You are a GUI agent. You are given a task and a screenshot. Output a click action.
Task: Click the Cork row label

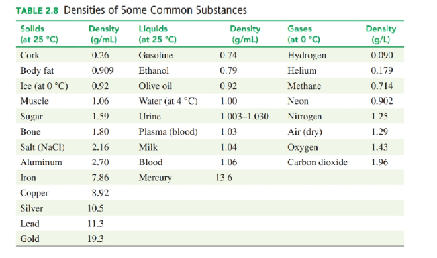click(30, 55)
